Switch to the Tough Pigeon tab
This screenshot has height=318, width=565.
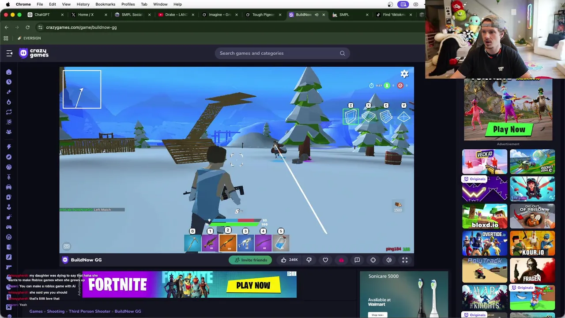click(x=263, y=15)
